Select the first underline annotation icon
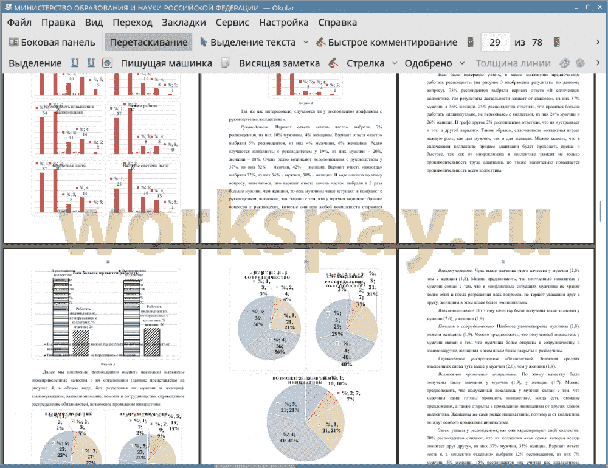The width and height of the screenshot is (608, 468). [x=74, y=63]
